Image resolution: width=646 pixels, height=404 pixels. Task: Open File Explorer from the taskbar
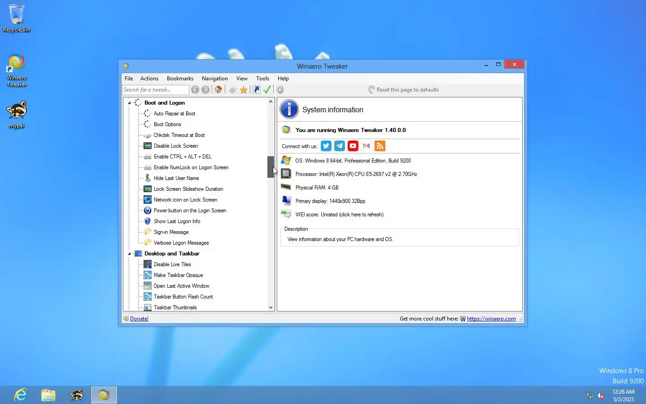[x=48, y=395]
